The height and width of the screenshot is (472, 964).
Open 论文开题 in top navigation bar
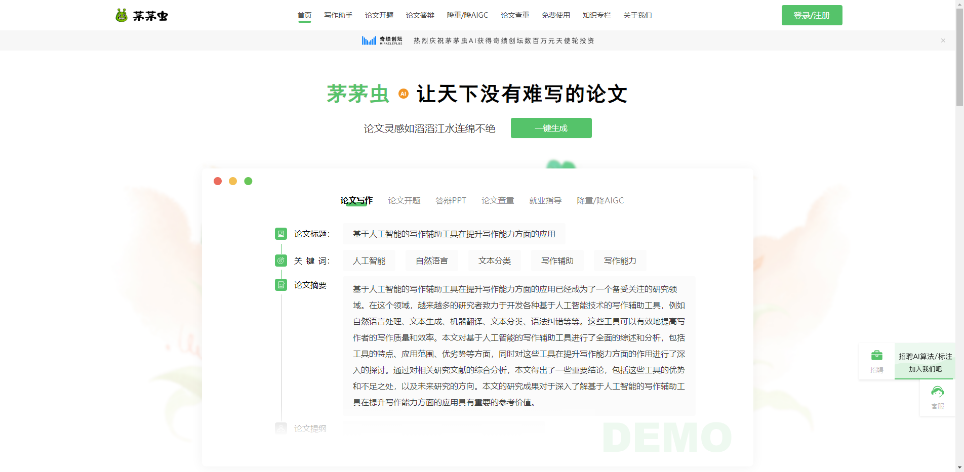379,15
